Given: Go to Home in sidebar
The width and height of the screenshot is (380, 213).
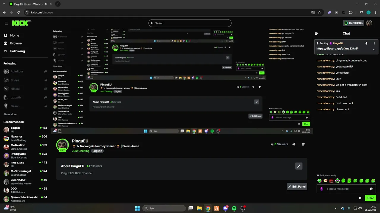Looking at the screenshot, I should point(12,35).
